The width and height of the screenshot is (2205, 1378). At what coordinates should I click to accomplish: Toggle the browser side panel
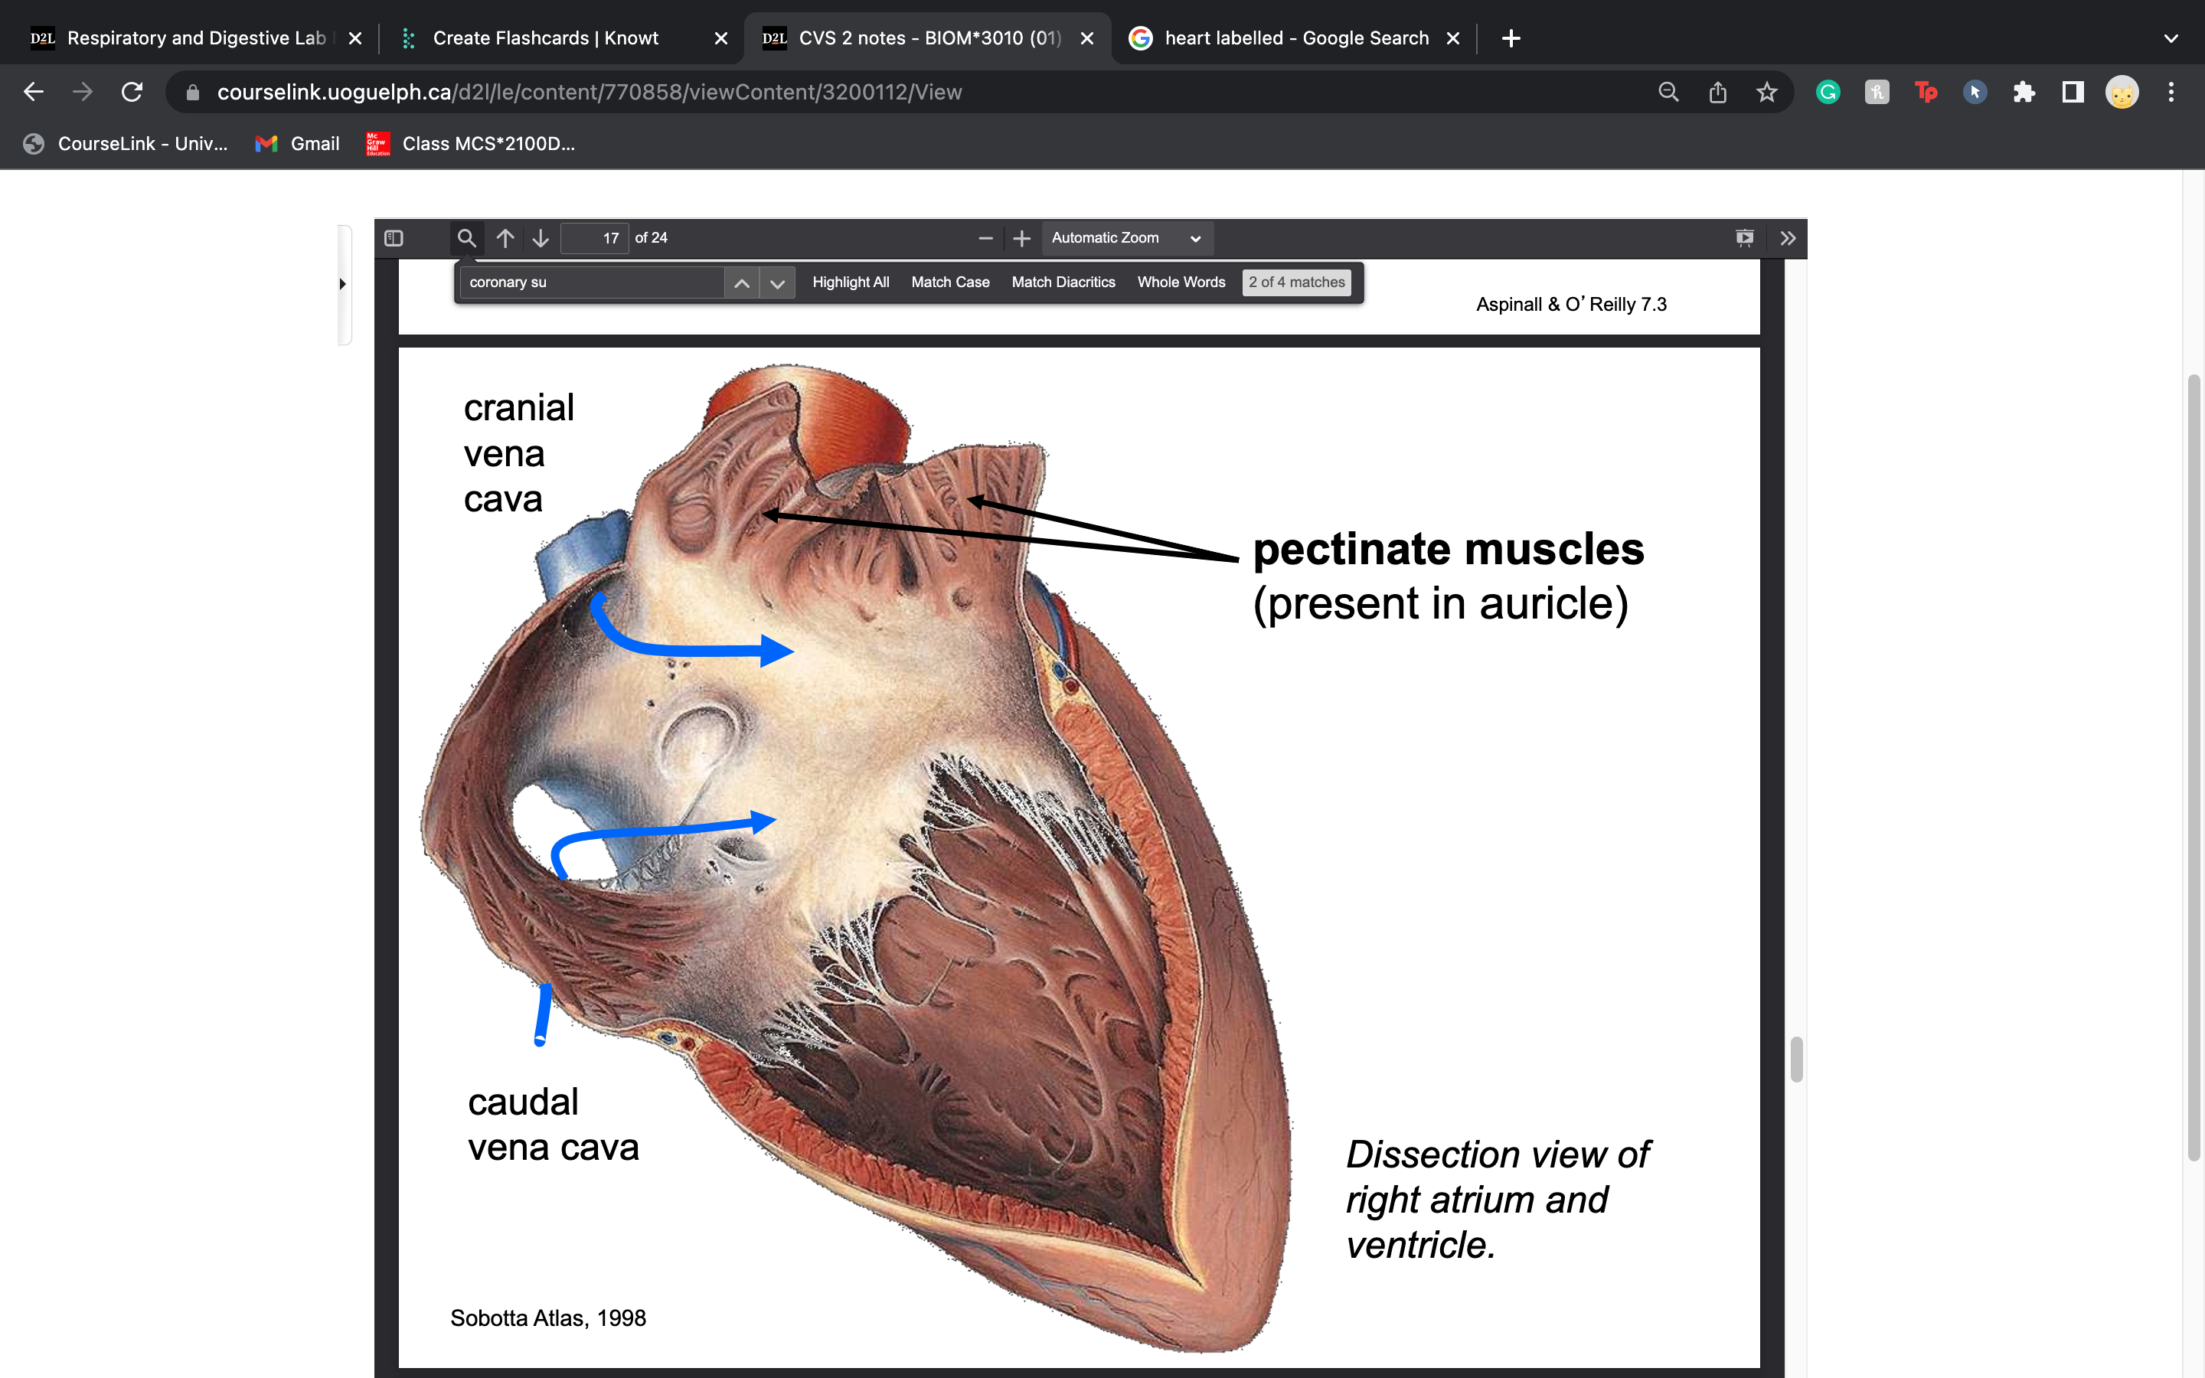pyautogui.click(x=2073, y=92)
